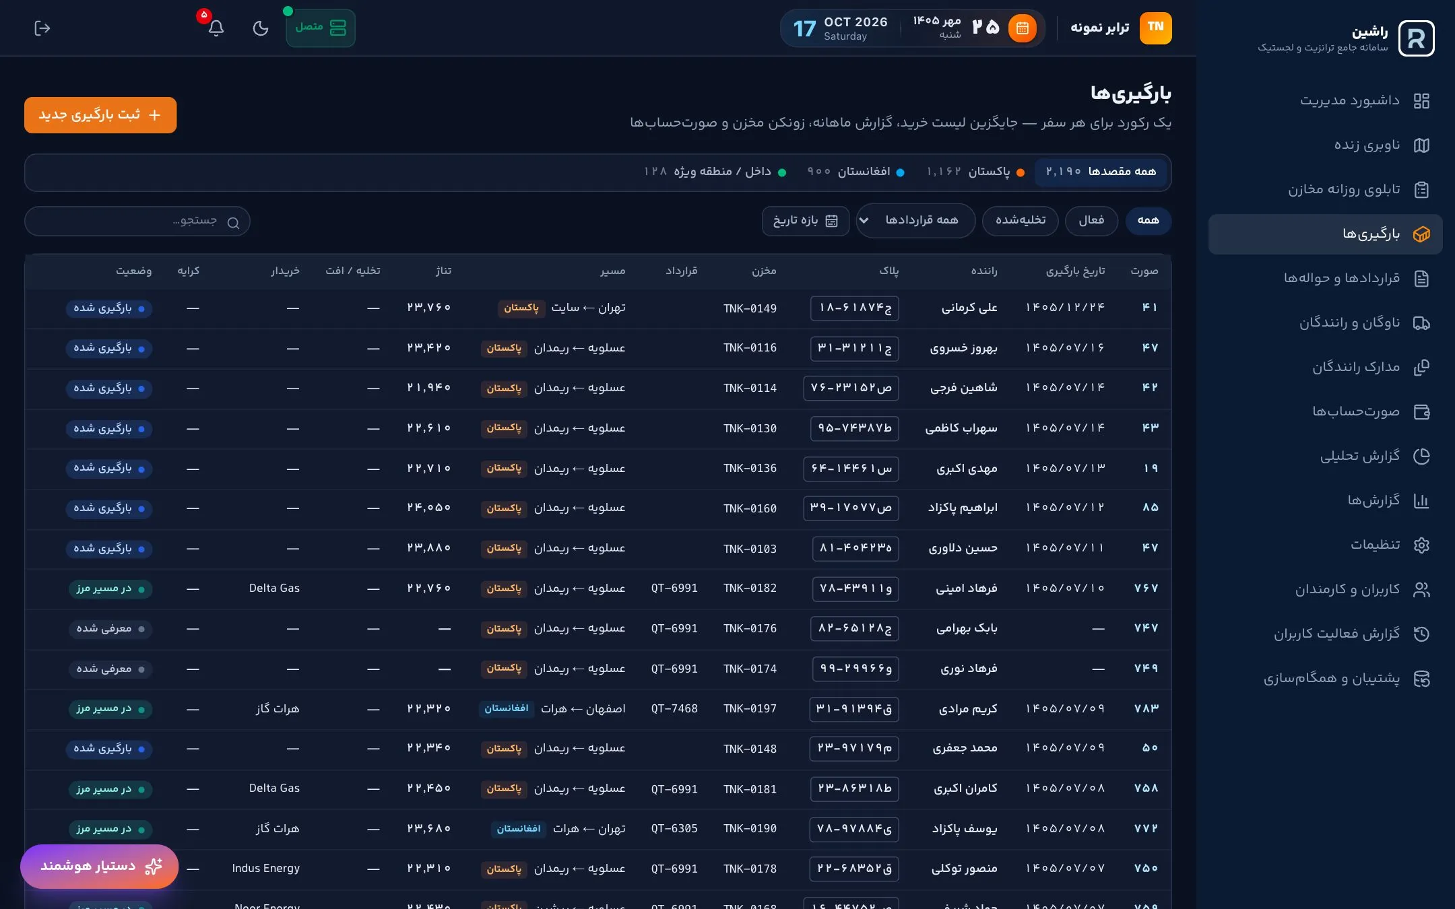
Task: Open the دستیار هوشمند assistant button
Action: (x=100, y=867)
